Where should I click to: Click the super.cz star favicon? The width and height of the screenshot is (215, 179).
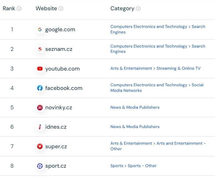click(x=40, y=146)
